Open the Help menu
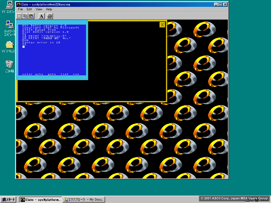Image resolution: width=271 pixels, height=203 pixels. [49, 9]
